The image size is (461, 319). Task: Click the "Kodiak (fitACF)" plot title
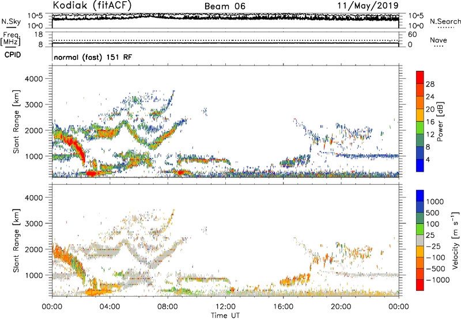tap(92, 5)
